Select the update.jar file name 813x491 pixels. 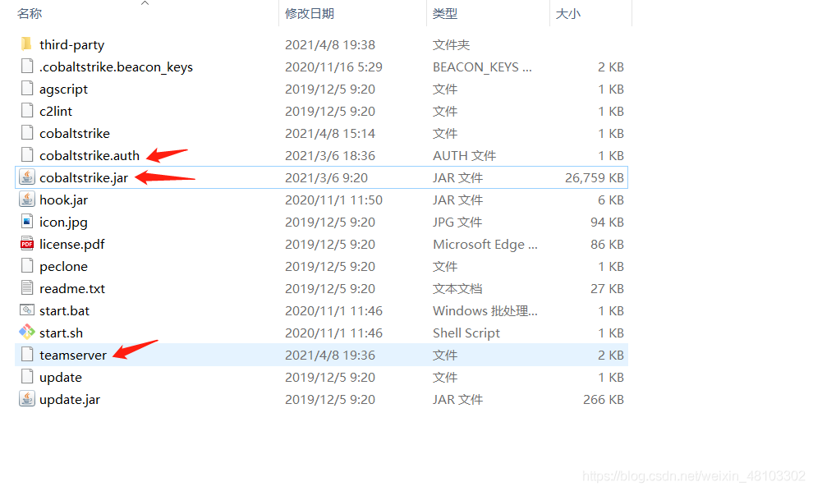(x=70, y=400)
